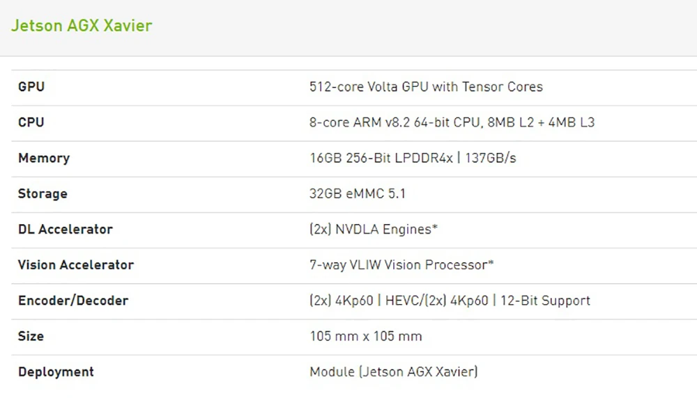Click the asterisk after Vision Processor
Image resolution: width=697 pixels, height=398 pixels.
(491, 263)
